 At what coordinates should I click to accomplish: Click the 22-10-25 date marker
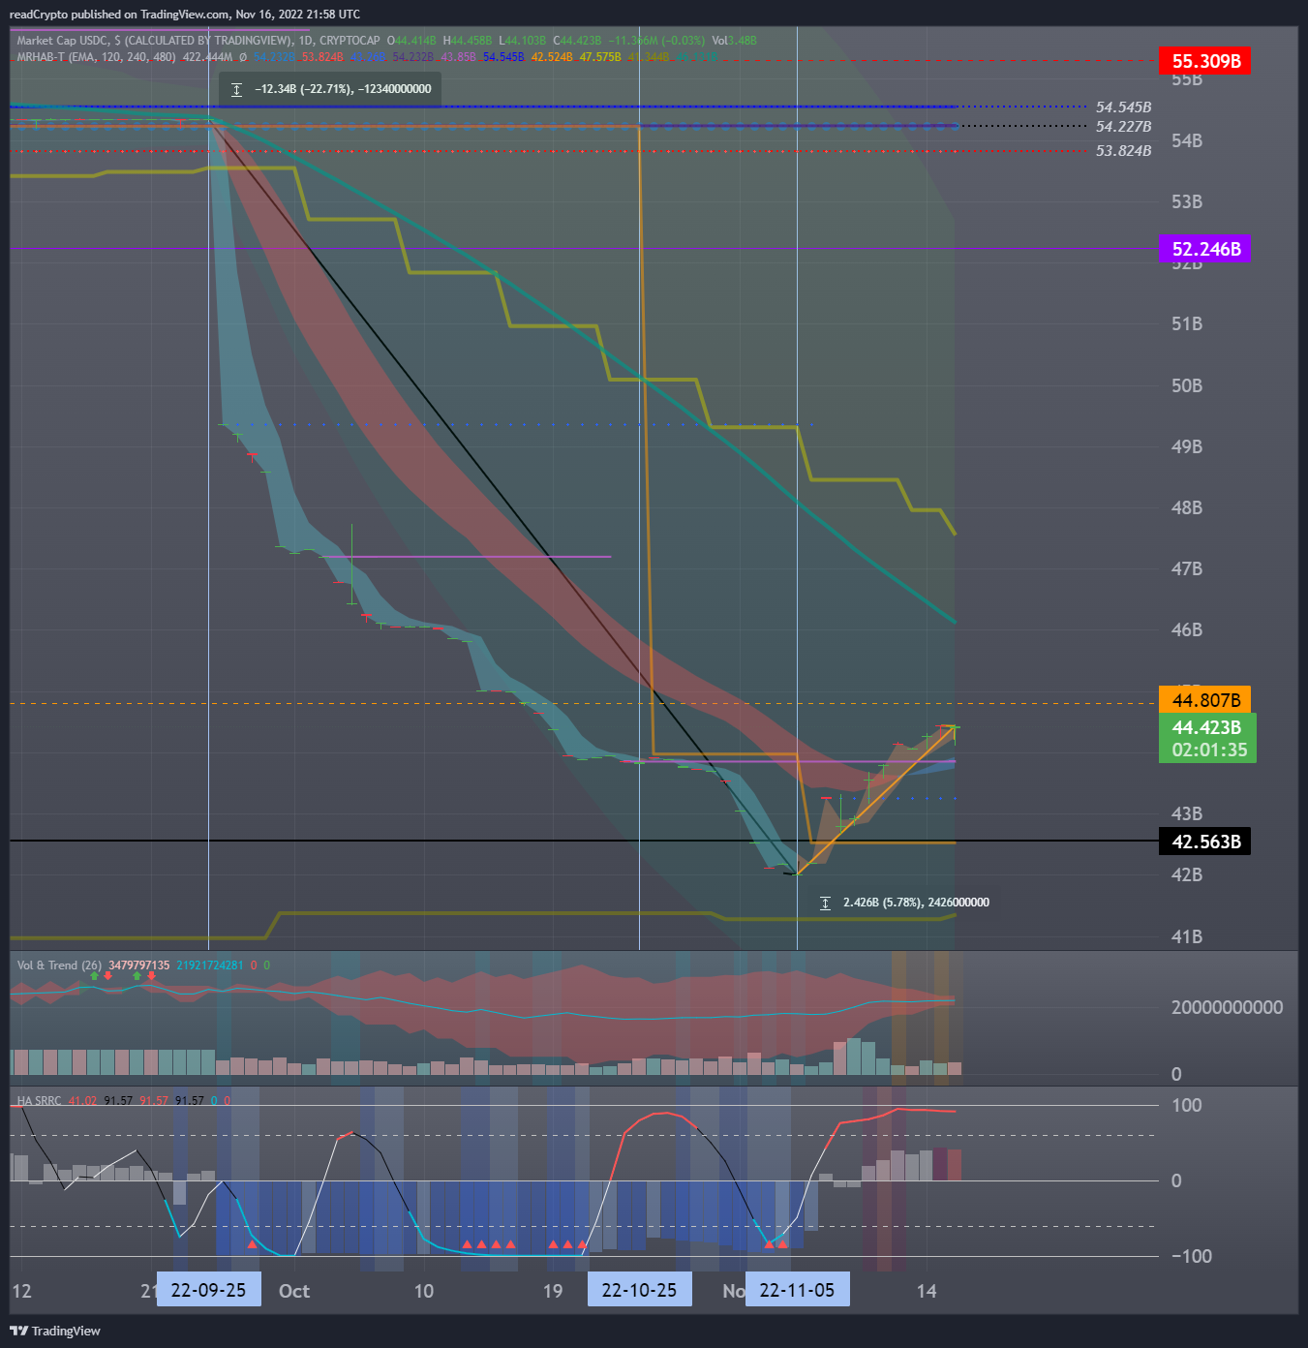[x=640, y=1290]
